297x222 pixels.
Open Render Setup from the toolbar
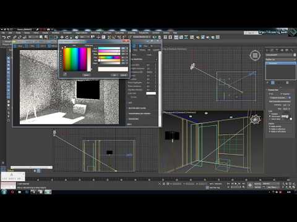click(x=198, y=37)
